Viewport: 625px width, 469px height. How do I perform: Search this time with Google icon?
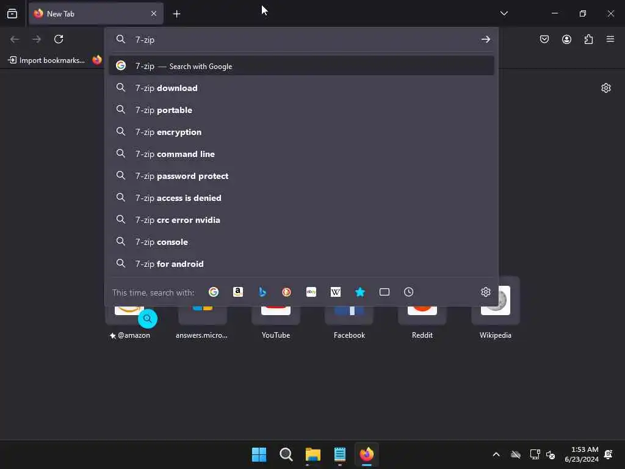[214, 292]
